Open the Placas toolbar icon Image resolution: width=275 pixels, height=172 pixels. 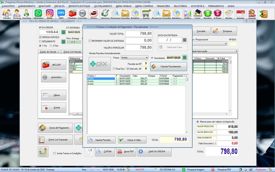[x=93, y=13]
